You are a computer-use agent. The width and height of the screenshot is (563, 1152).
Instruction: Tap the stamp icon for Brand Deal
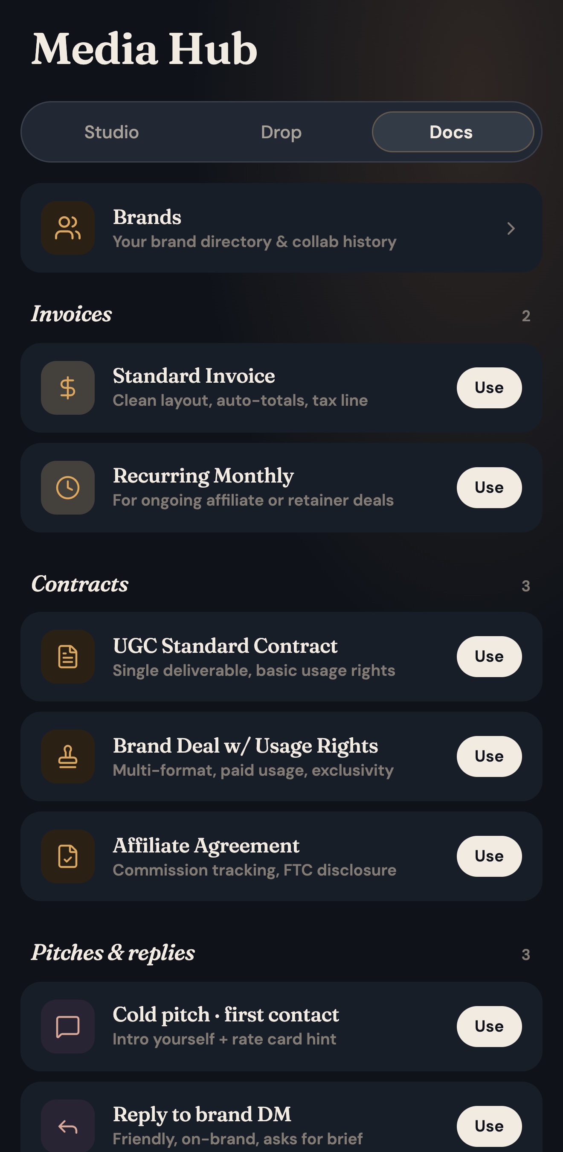[67, 756]
